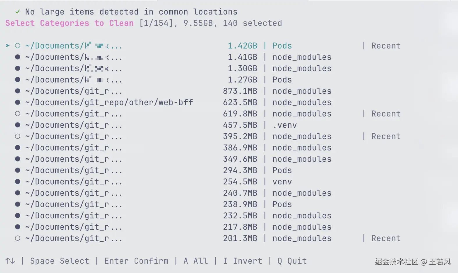Select the unchecked 395.2MB node_modules circle
Image resolution: width=458 pixels, height=273 pixels.
coord(18,136)
